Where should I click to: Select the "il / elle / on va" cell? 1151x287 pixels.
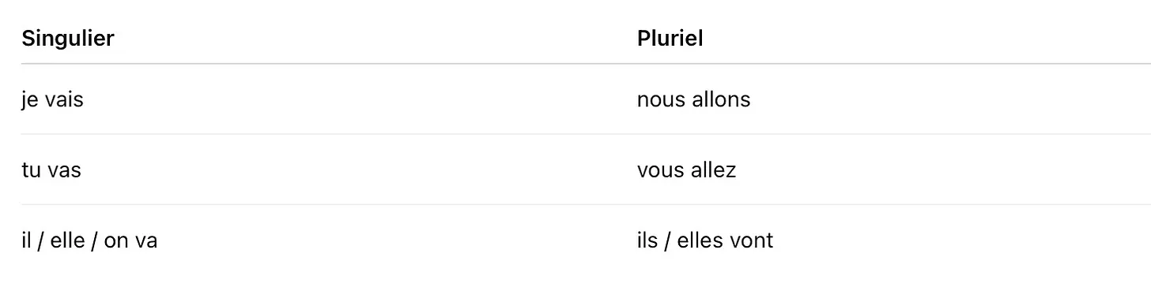point(89,240)
